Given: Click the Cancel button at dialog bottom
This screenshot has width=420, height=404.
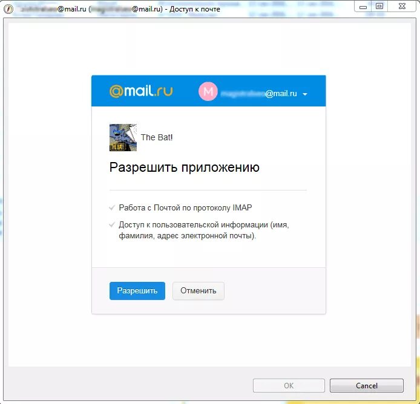Looking at the screenshot, I should coord(366,385).
